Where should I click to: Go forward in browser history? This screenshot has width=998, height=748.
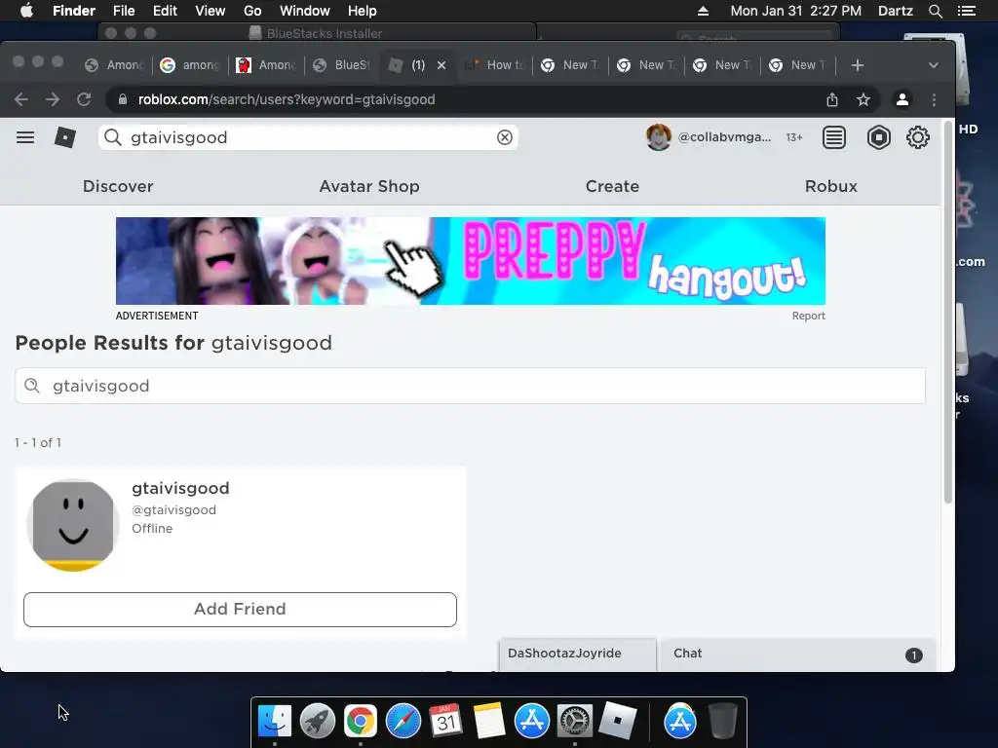pos(53,100)
